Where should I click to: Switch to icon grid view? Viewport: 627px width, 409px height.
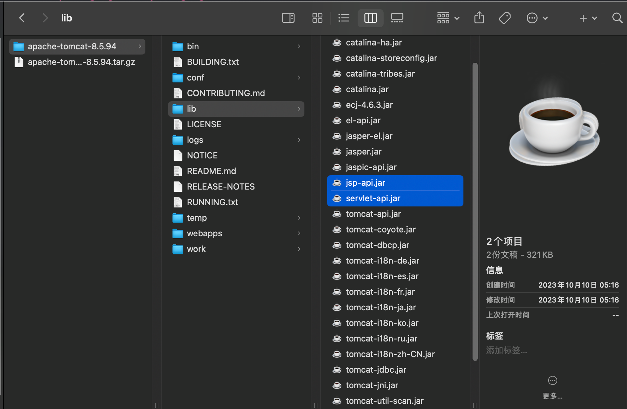coord(317,18)
